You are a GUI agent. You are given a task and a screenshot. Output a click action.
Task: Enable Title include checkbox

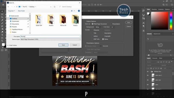(92, 33)
